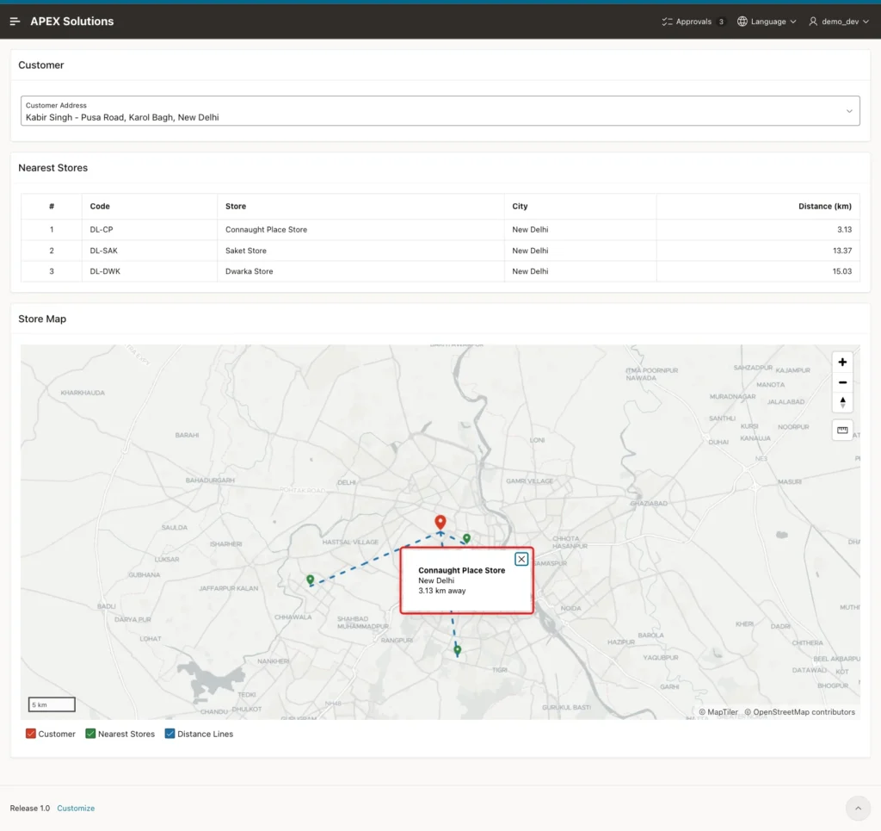Image resolution: width=881 pixels, height=831 pixels.
Task: Select the DL-DWK code cell
Action: click(x=150, y=271)
